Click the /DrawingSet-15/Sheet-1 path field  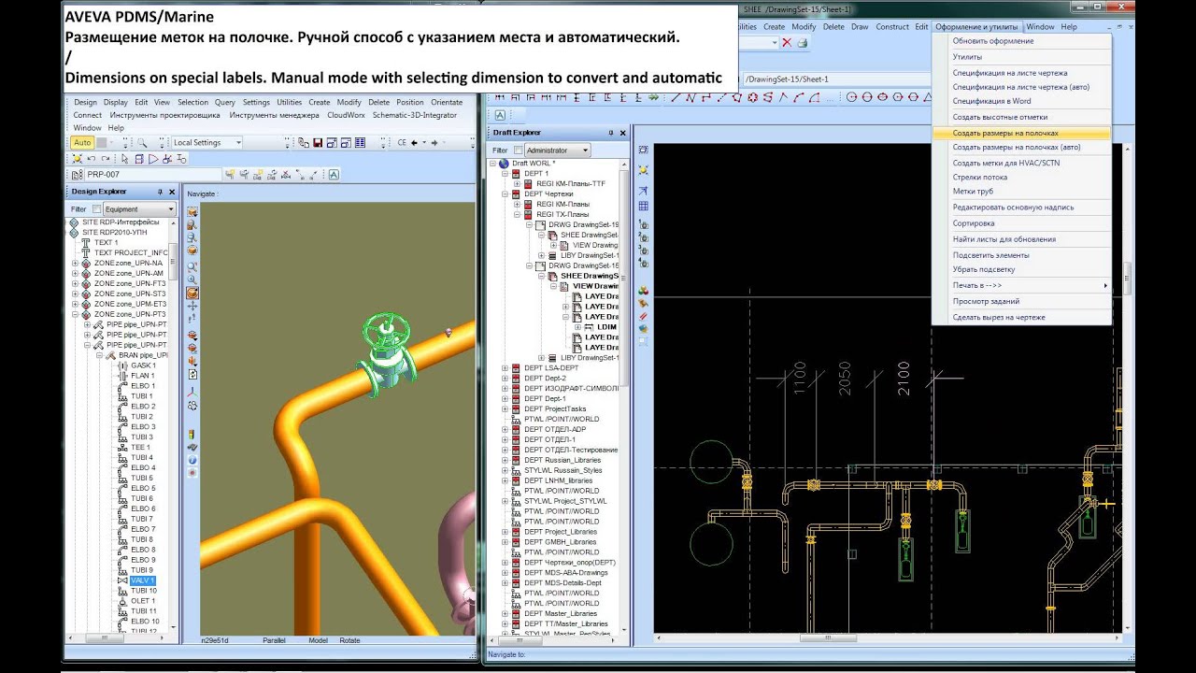tap(836, 79)
